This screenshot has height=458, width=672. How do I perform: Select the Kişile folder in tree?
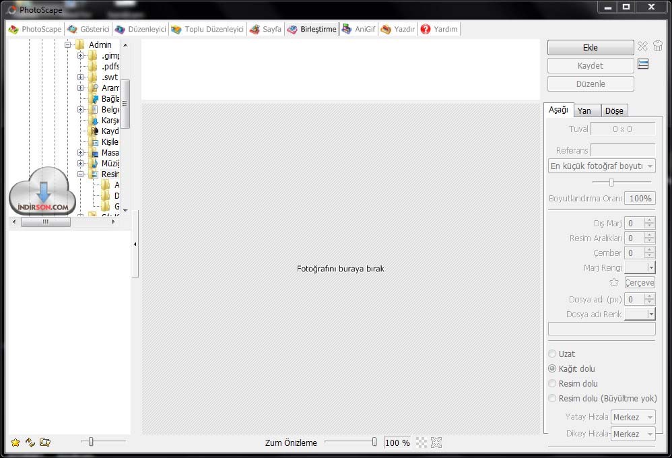(110, 142)
